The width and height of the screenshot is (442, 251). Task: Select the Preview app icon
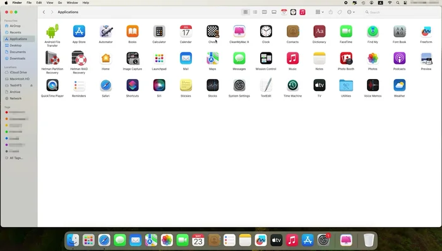point(426,58)
